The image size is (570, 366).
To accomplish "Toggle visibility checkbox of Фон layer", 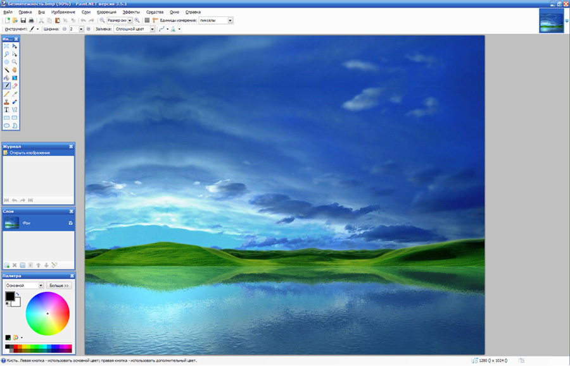I will pyautogui.click(x=70, y=223).
